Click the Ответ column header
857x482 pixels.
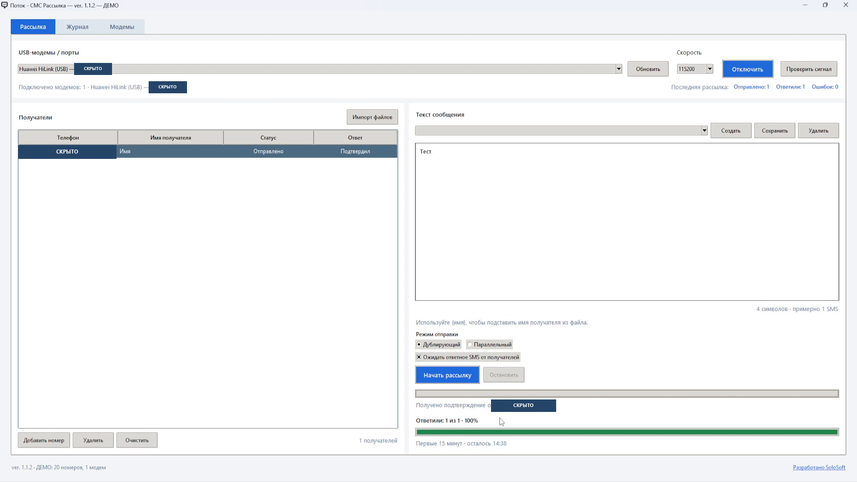355,137
